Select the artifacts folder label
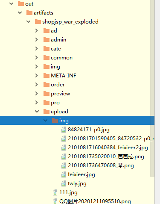 (x=44, y=13)
